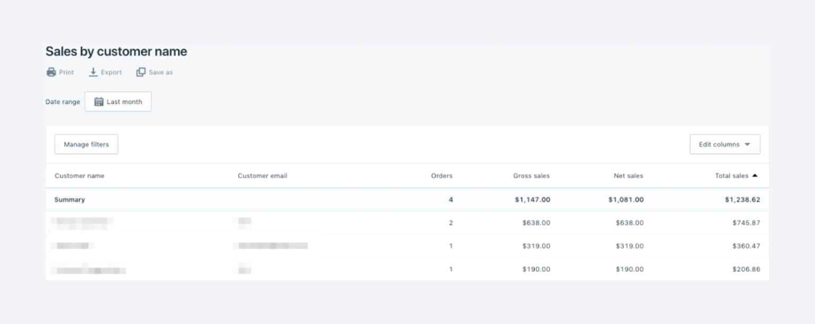The width and height of the screenshot is (815, 324).
Task: Click the Manage filters button
Action: click(x=86, y=144)
